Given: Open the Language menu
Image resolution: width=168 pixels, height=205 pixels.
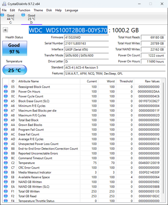Looking at the screenshot, I should (x=71, y=10).
